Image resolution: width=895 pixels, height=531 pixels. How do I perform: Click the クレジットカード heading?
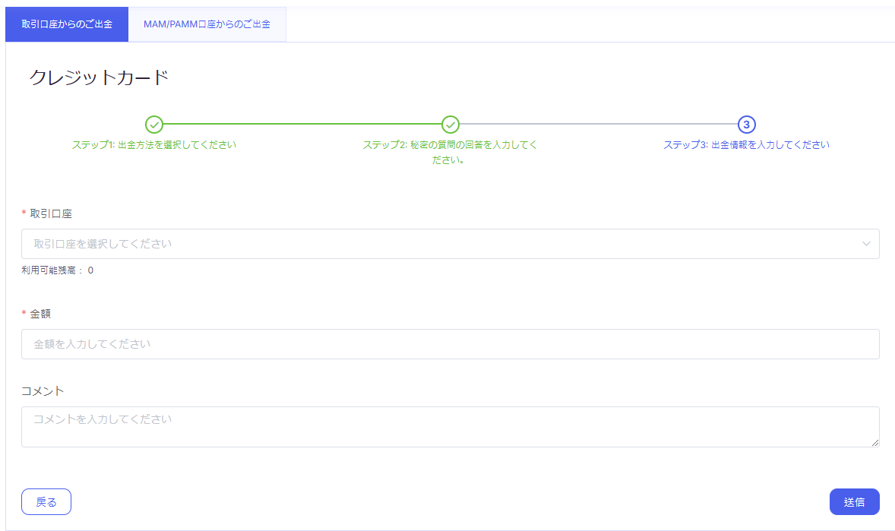tap(98, 77)
